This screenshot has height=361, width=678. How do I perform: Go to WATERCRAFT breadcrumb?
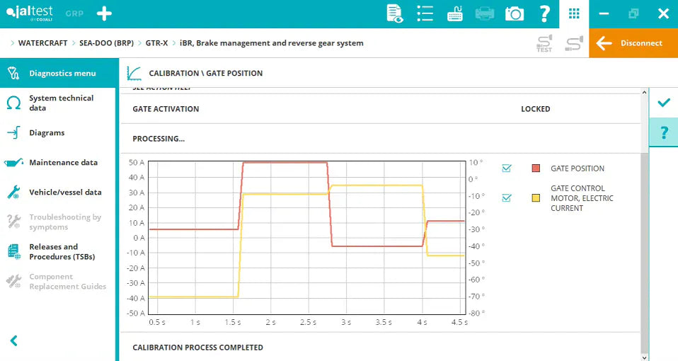[42, 43]
